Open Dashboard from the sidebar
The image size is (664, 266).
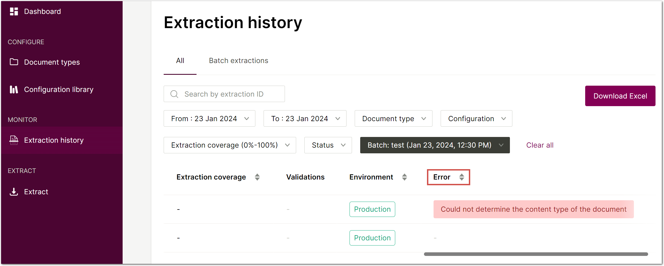click(x=42, y=11)
